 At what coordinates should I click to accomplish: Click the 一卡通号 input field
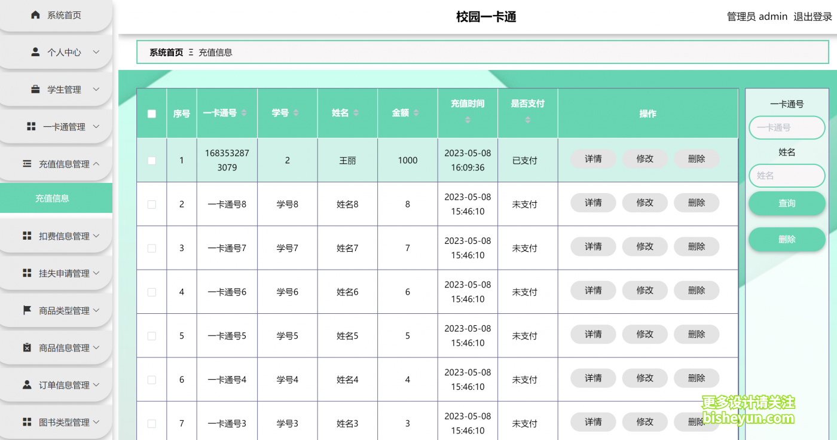(787, 127)
